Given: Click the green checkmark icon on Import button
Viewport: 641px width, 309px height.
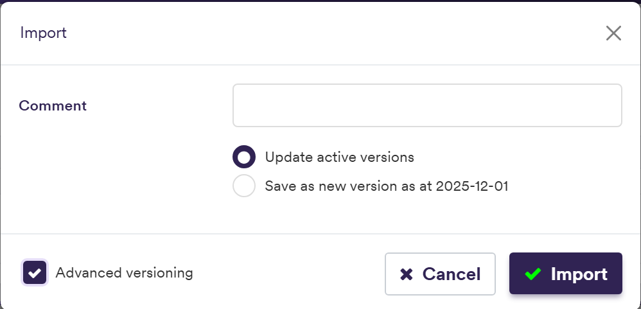Looking at the screenshot, I should [x=533, y=274].
